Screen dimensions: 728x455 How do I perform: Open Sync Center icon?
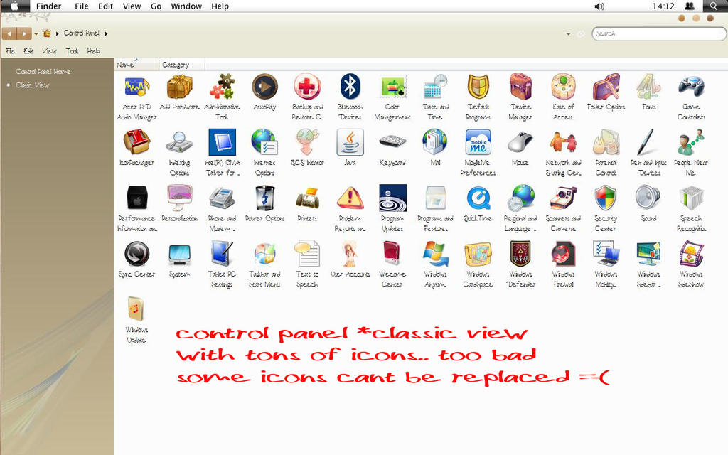click(137, 254)
